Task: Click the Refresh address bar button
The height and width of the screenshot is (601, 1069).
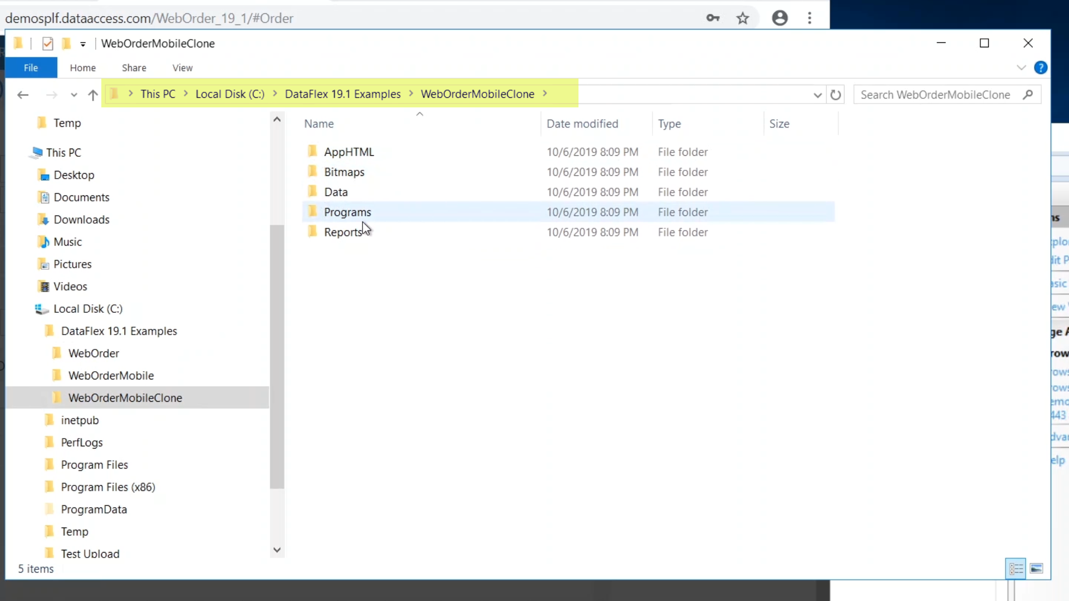Action: pyautogui.click(x=835, y=95)
